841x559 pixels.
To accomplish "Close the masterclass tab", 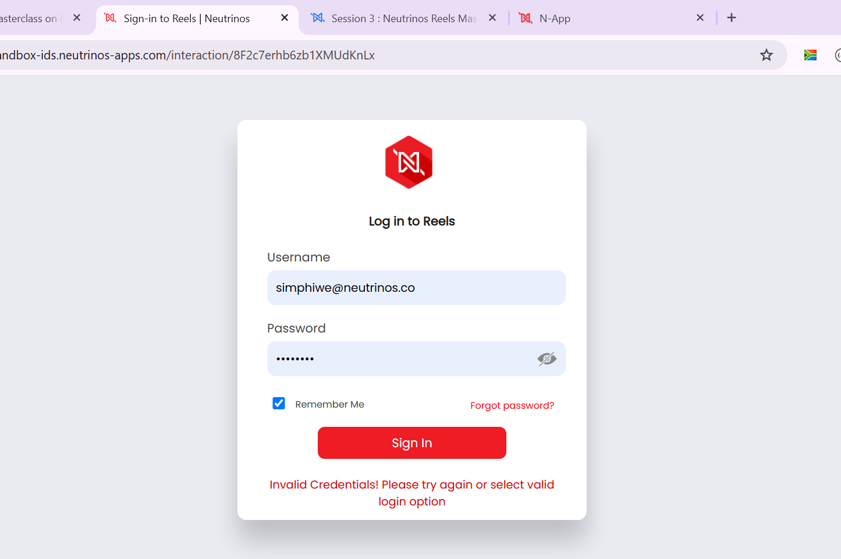I will pos(77,18).
